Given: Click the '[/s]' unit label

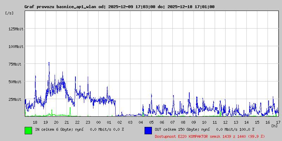Looking at the screenshot, I should click(10, 13).
